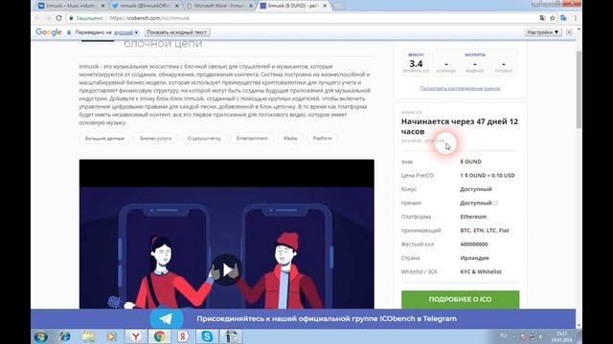Select the Media tag
Viewport: 613px width, 344px height.
pyautogui.click(x=290, y=139)
